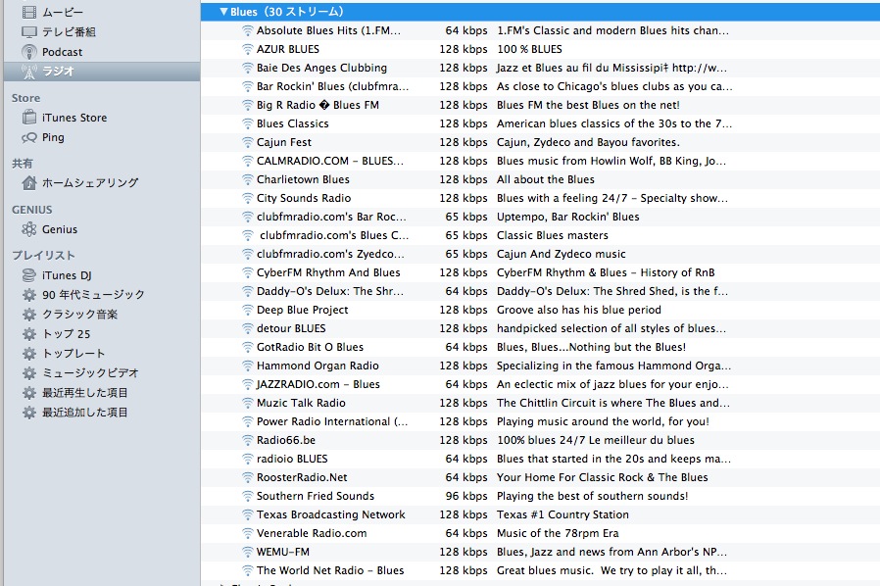Select the JAZZRADIO.com - Blues stream
Image resolution: width=880 pixels, height=586 pixels.
pos(318,384)
